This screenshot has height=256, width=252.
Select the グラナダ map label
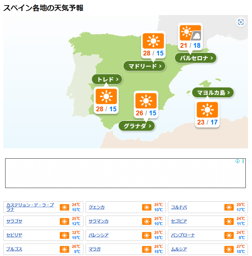click(137, 126)
